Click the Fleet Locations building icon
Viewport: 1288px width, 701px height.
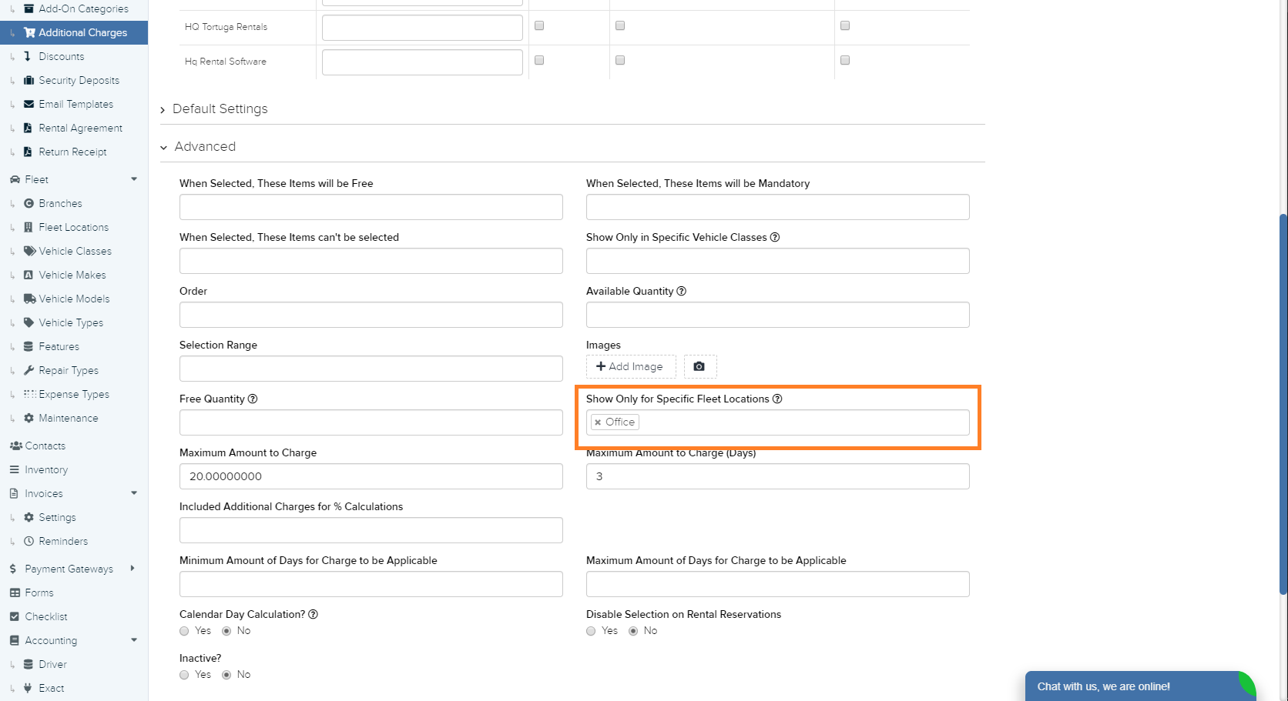coord(29,227)
